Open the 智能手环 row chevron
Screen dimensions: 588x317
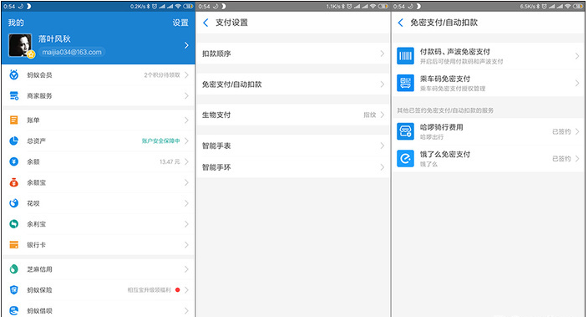coord(383,167)
